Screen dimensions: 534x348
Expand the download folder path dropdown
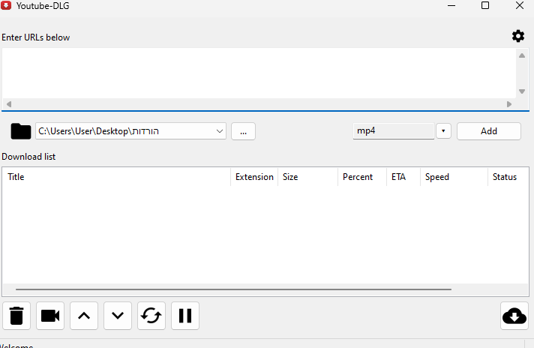coord(220,131)
